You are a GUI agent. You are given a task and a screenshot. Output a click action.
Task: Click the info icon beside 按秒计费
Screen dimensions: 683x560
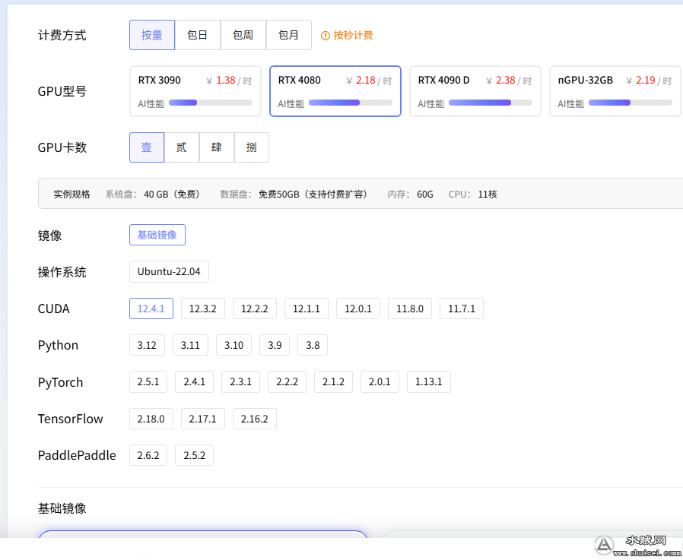(326, 36)
